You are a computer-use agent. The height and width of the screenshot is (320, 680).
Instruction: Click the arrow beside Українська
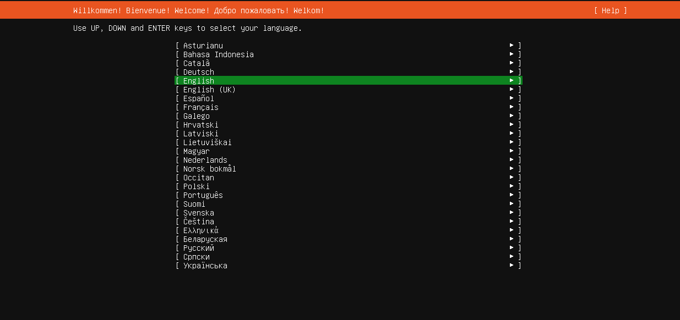[512, 266]
